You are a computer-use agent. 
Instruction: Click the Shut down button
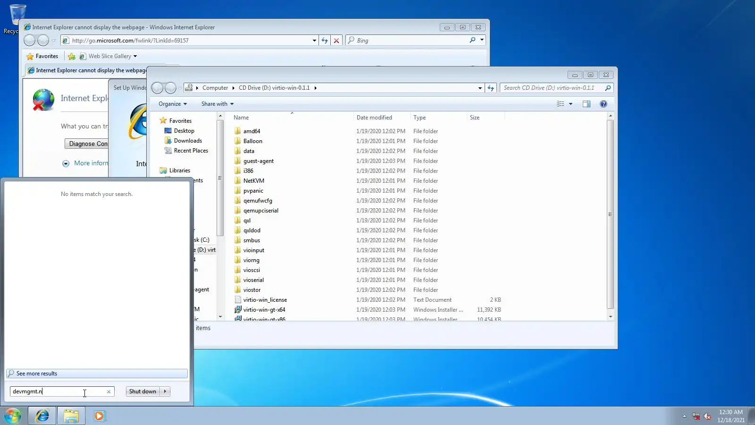(x=143, y=391)
